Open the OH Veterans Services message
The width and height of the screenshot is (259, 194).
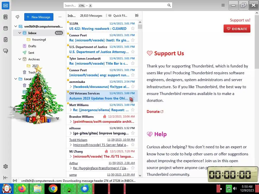pyautogui.click(x=102, y=96)
